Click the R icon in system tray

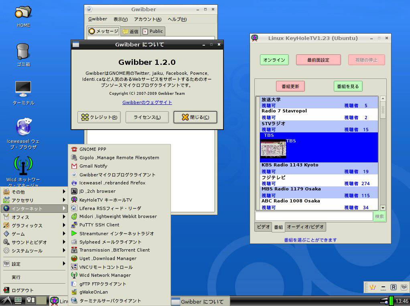click(x=393, y=287)
